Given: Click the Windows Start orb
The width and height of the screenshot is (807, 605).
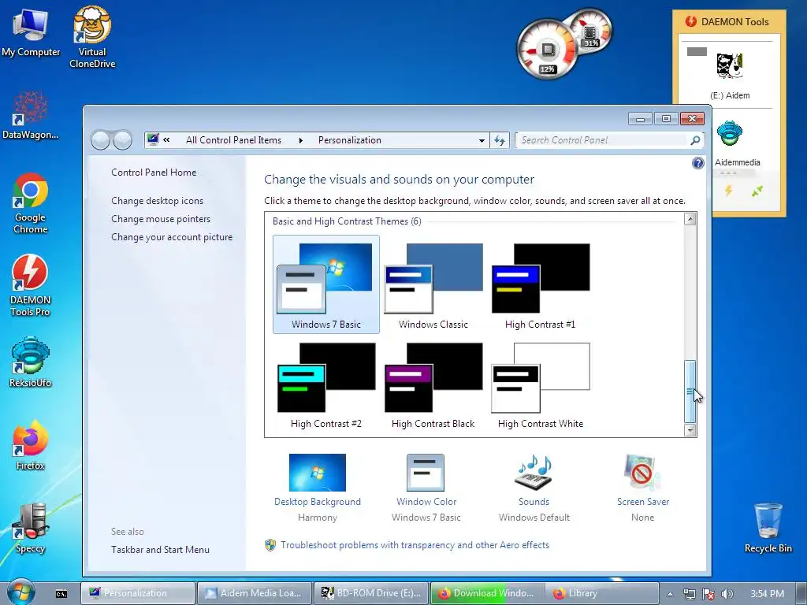Looking at the screenshot, I should click(x=20, y=592).
